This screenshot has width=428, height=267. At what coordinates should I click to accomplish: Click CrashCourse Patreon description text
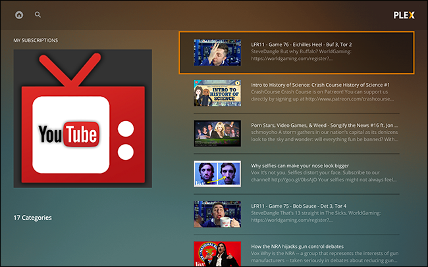pos(323,95)
